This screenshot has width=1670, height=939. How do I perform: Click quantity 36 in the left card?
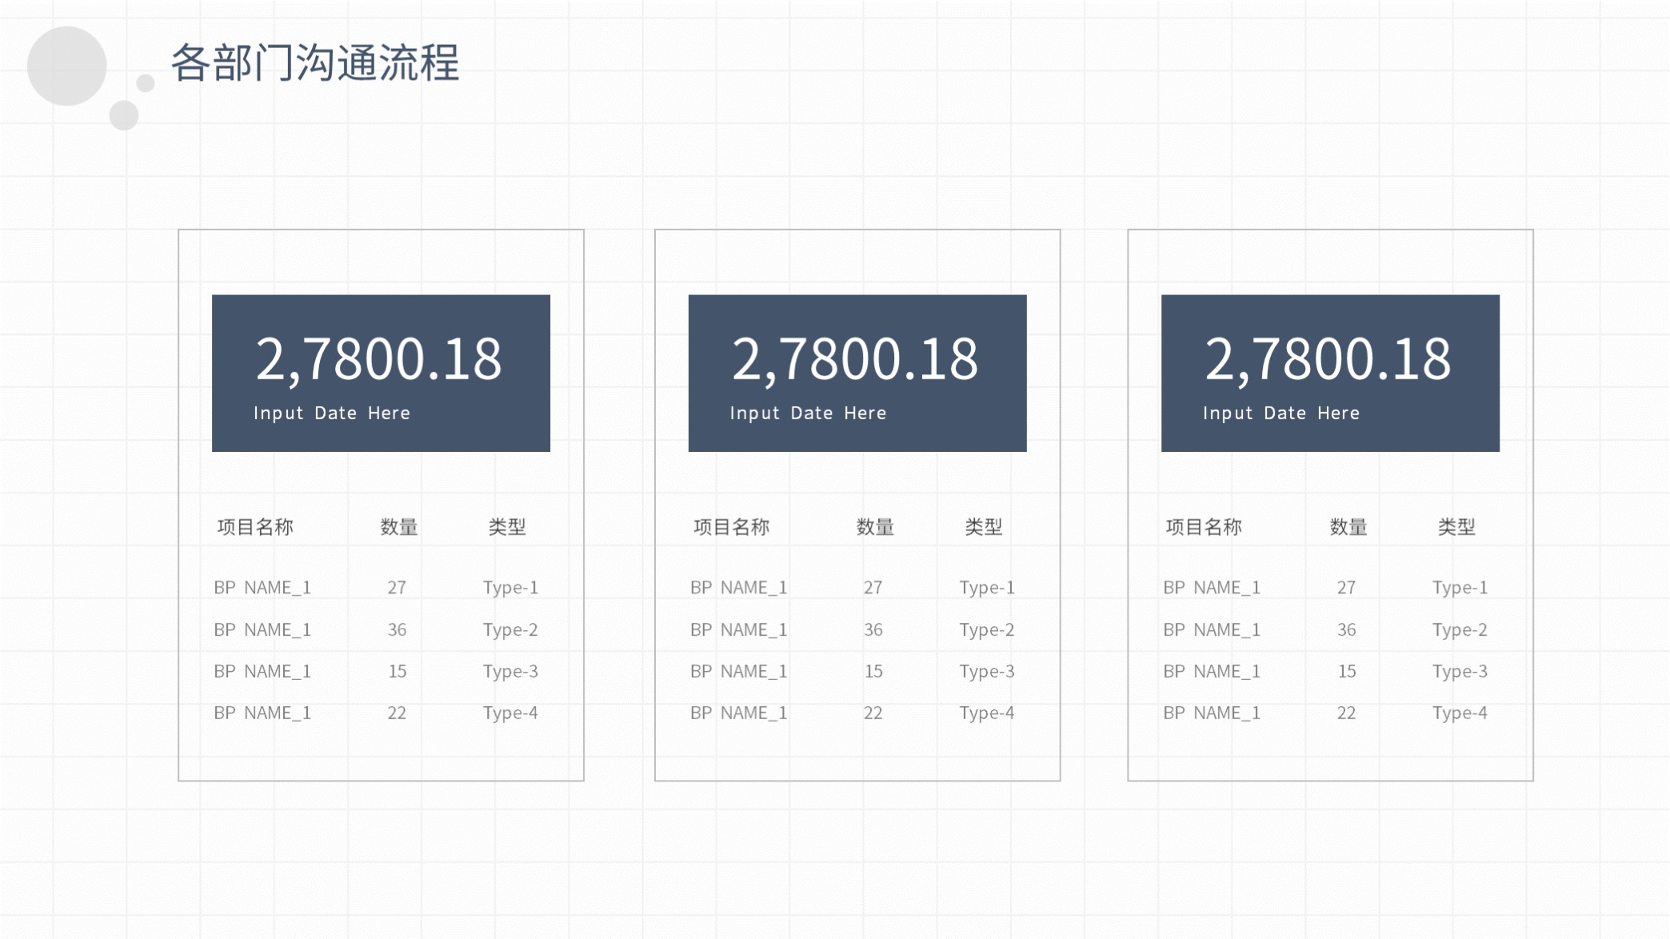tap(397, 630)
